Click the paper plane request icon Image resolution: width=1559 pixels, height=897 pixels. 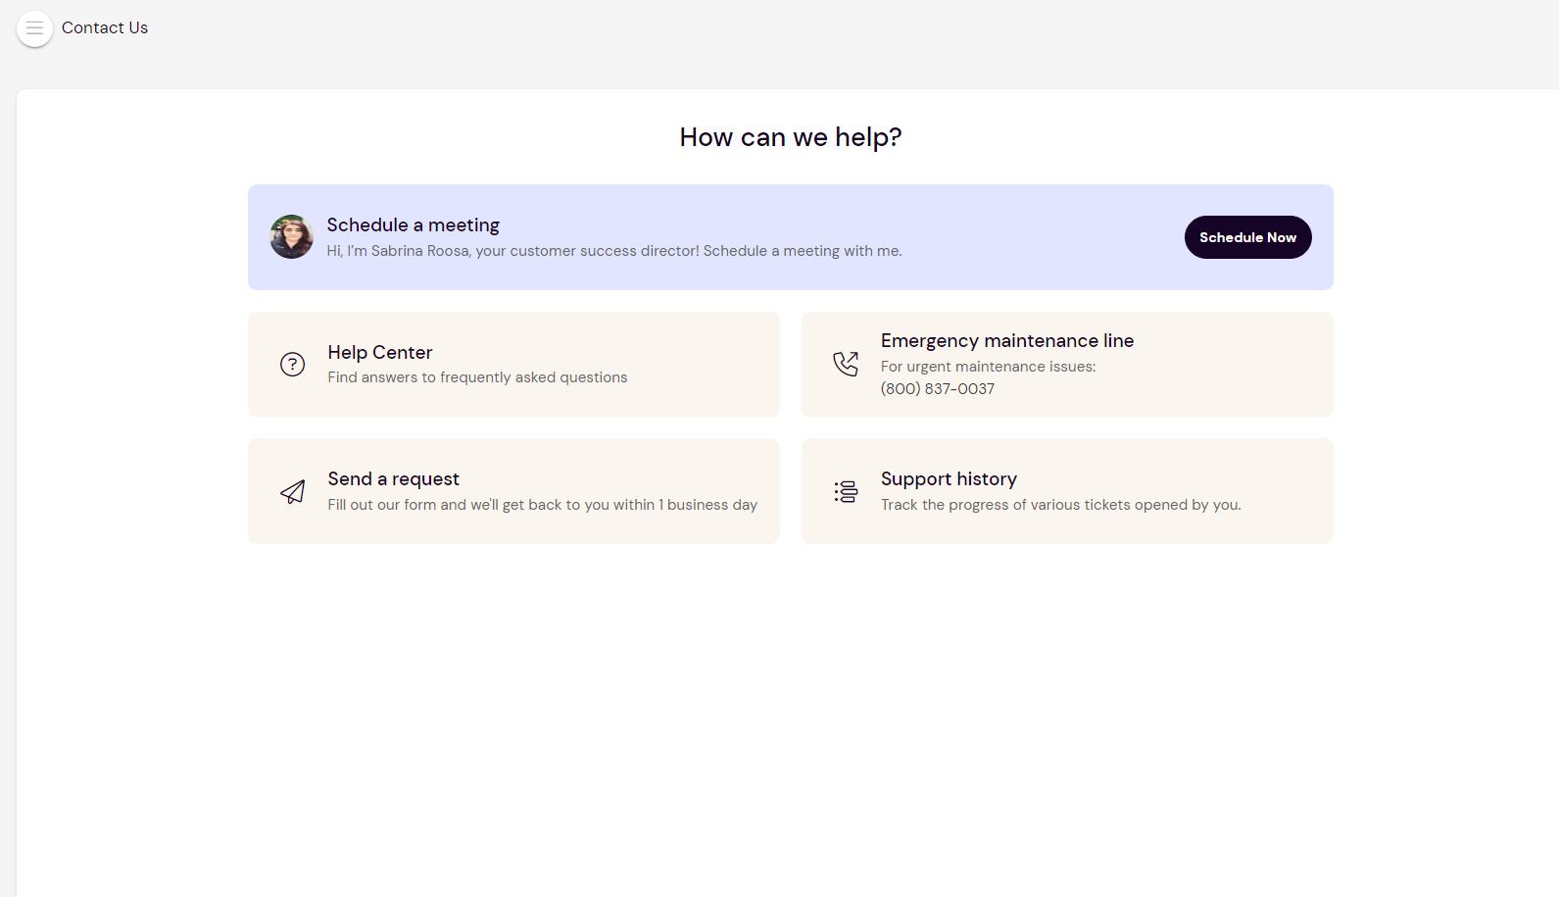pyautogui.click(x=292, y=492)
